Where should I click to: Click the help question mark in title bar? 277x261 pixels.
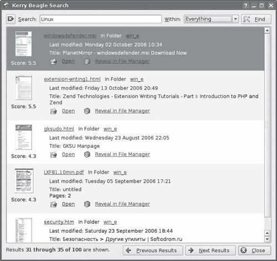coord(246,6)
